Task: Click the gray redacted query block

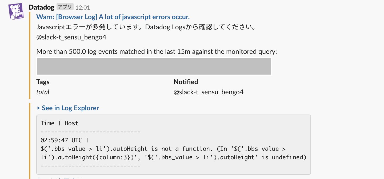Action: (x=154, y=66)
